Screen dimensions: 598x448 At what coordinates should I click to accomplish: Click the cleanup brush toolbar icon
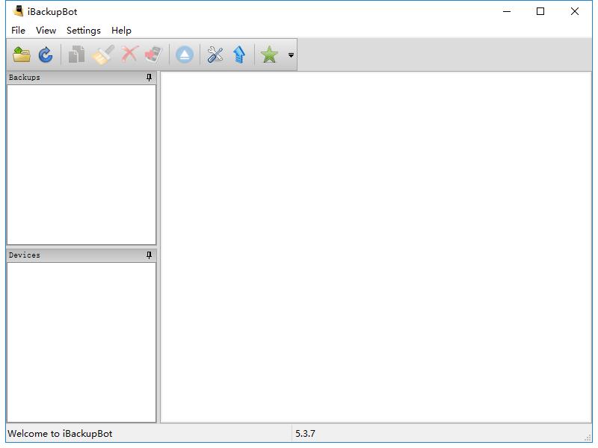tap(103, 55)
